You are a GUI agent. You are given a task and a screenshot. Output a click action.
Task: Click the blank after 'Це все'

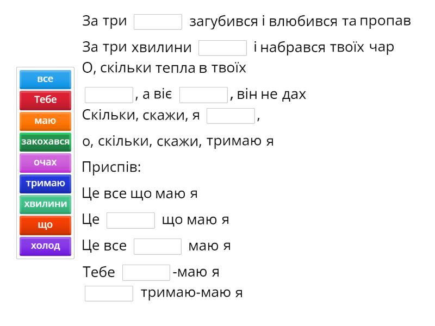158,247
